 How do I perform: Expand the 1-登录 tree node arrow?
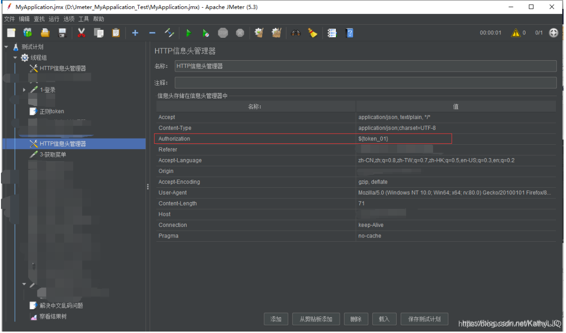[24, 90]
